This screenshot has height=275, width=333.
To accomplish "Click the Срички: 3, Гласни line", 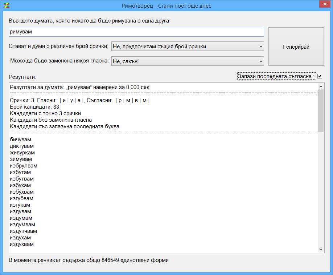I will click(80, 100).
